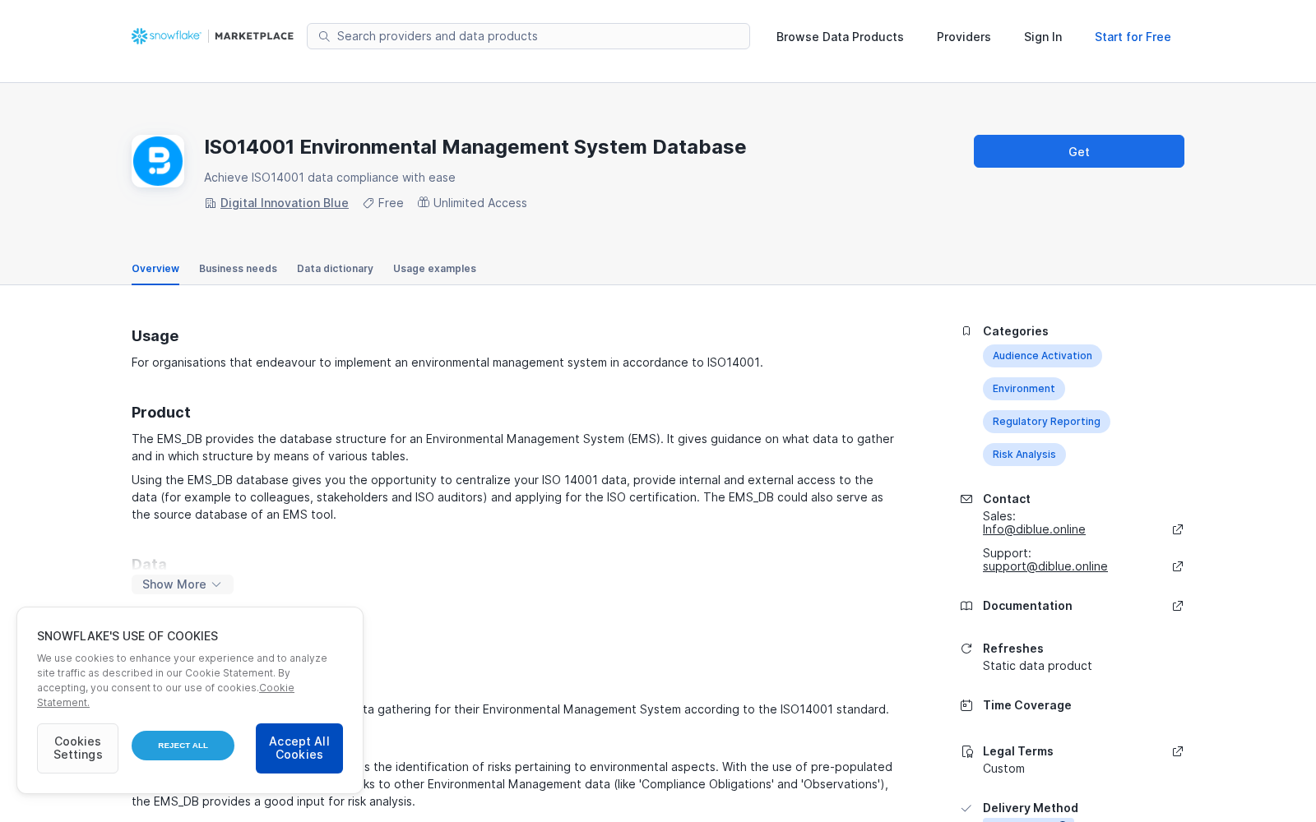Select the Risk Analysis category chip

tap(1024, 455)
